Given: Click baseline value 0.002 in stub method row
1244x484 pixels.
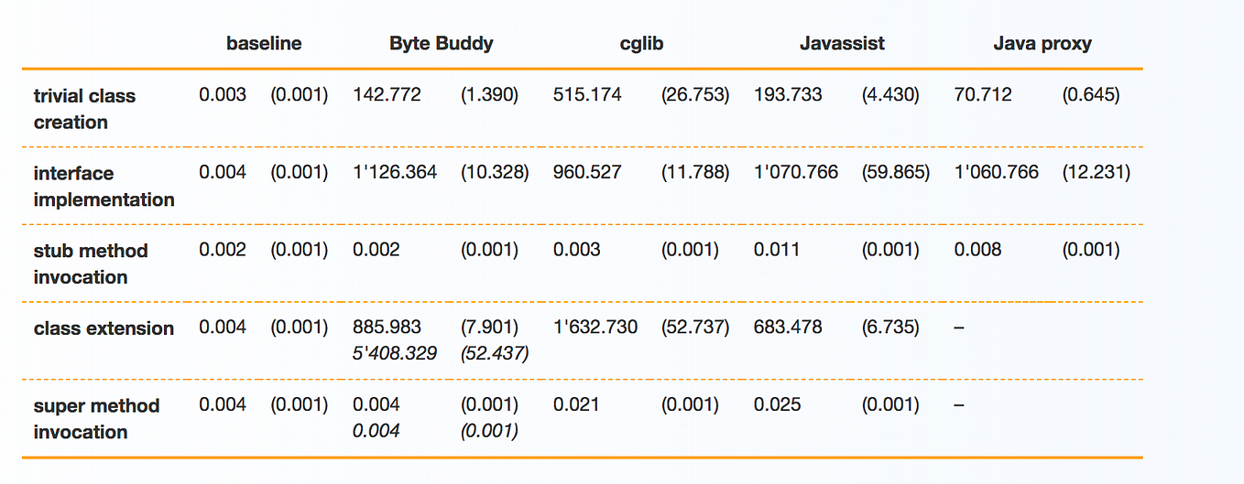Looking at the screenshot, I should [223, 249].
